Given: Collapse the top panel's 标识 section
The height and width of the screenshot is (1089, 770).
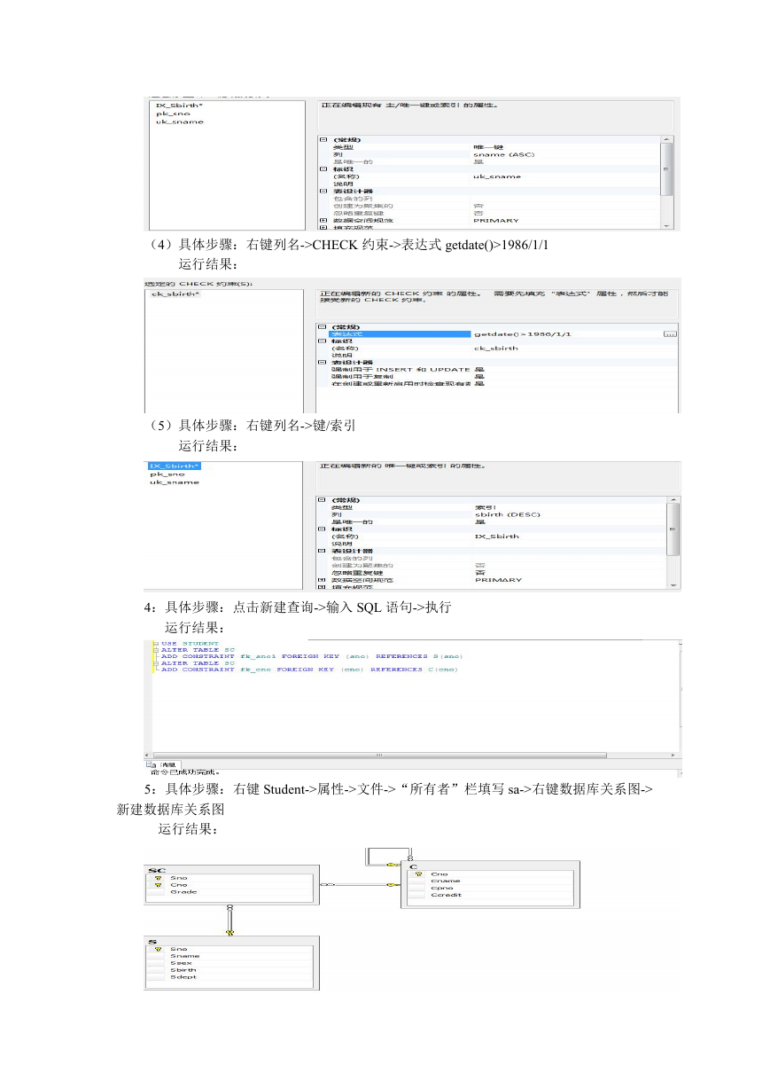Looking at the screenshot, I should click(x=323, y=168).
